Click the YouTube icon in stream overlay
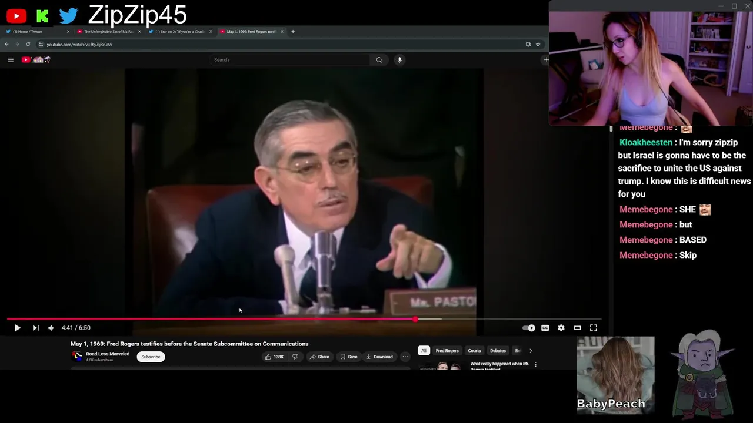Image resolution: width=753 pixels, height=423 pixels. [16, 16]
